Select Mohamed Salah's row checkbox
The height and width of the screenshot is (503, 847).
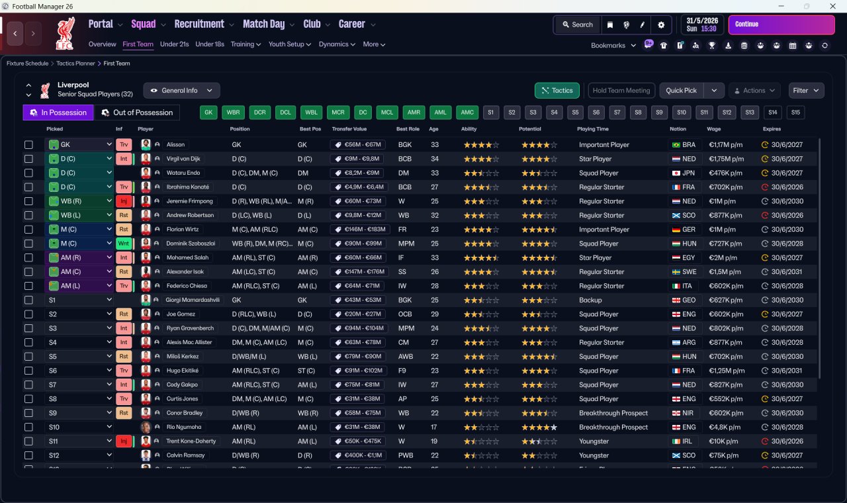[28, 258]
